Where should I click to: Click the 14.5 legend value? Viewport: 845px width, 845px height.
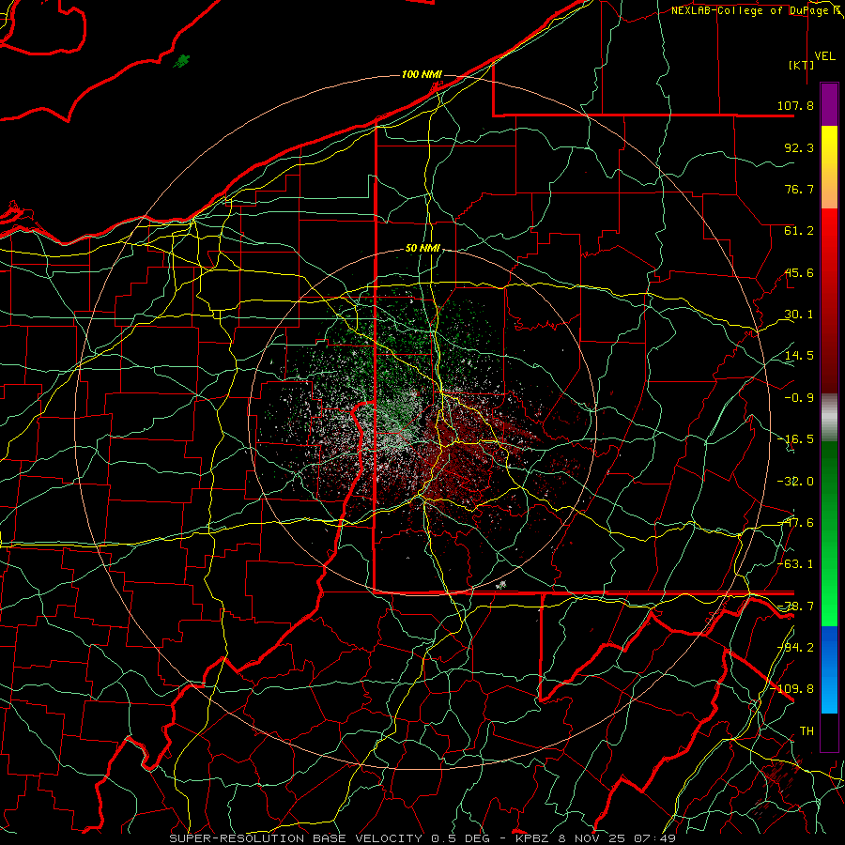(x=799, y=356)
